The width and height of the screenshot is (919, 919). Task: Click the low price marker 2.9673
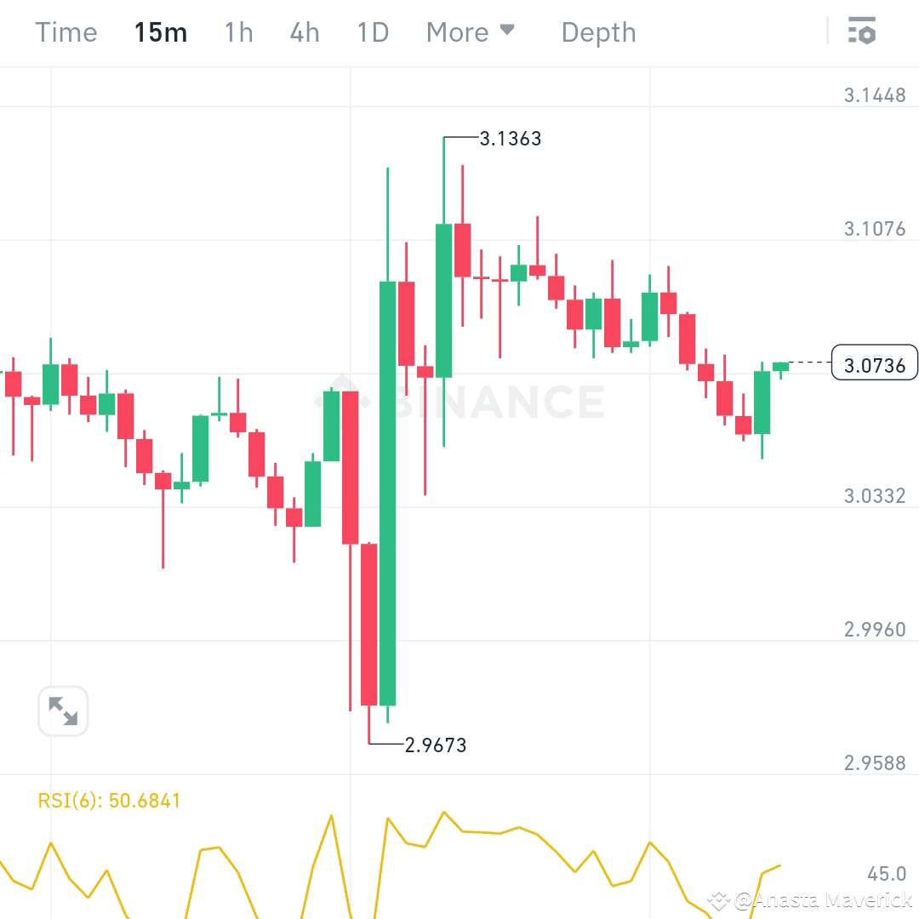[435, 745]
